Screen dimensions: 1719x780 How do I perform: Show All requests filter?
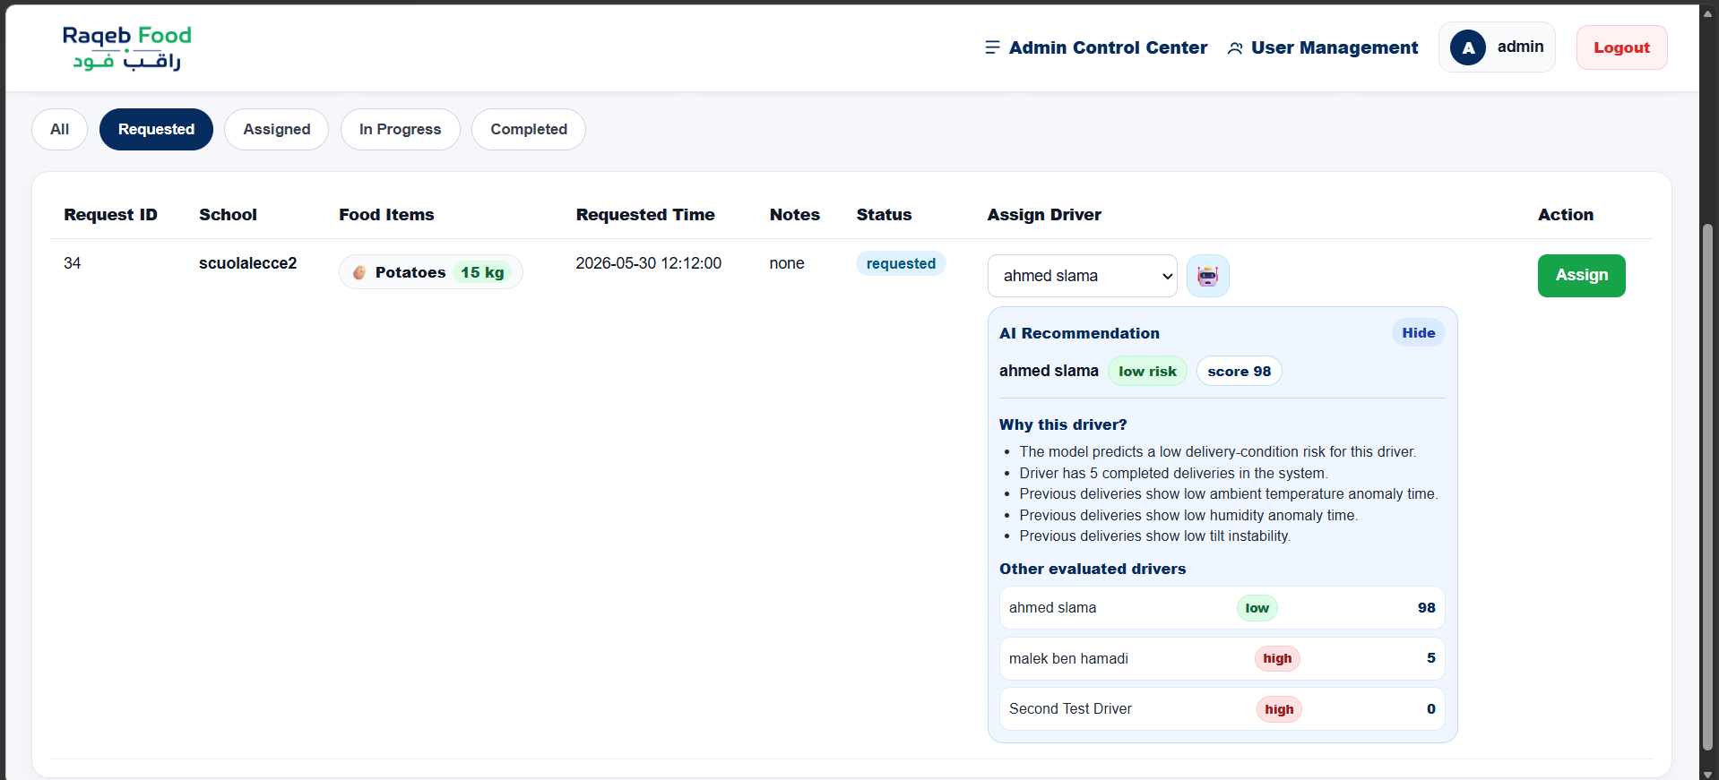point(59,129)
